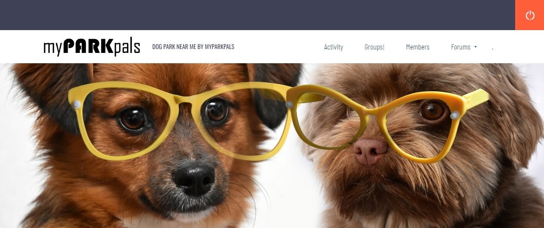
Task: Go to the Groups! page
Action: pyautogui.click(x=374, y=47)
